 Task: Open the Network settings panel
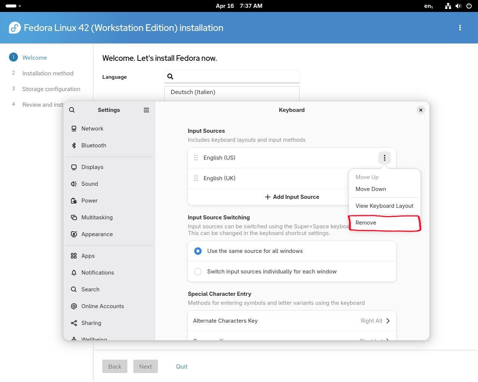[109, 129]
